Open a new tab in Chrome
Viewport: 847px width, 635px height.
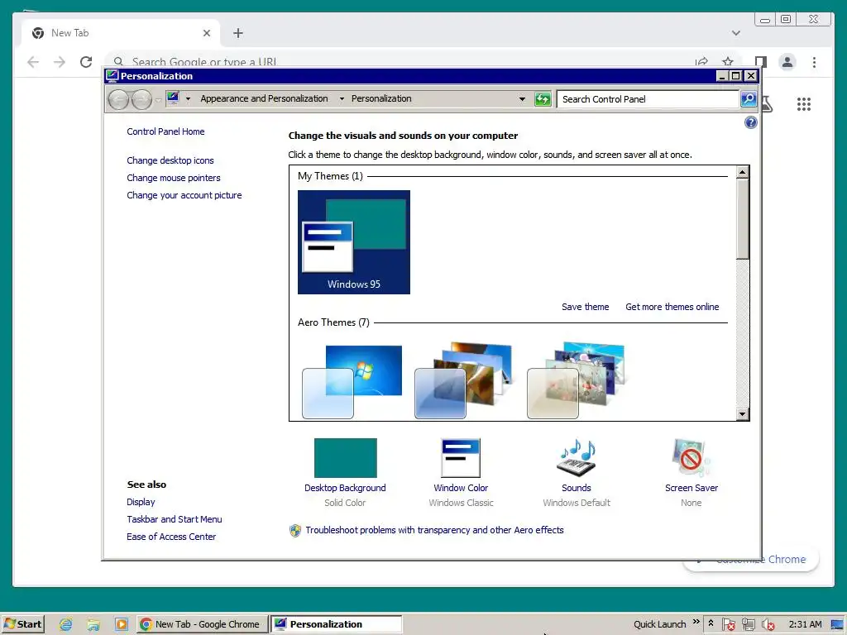[x=237, y=33]
